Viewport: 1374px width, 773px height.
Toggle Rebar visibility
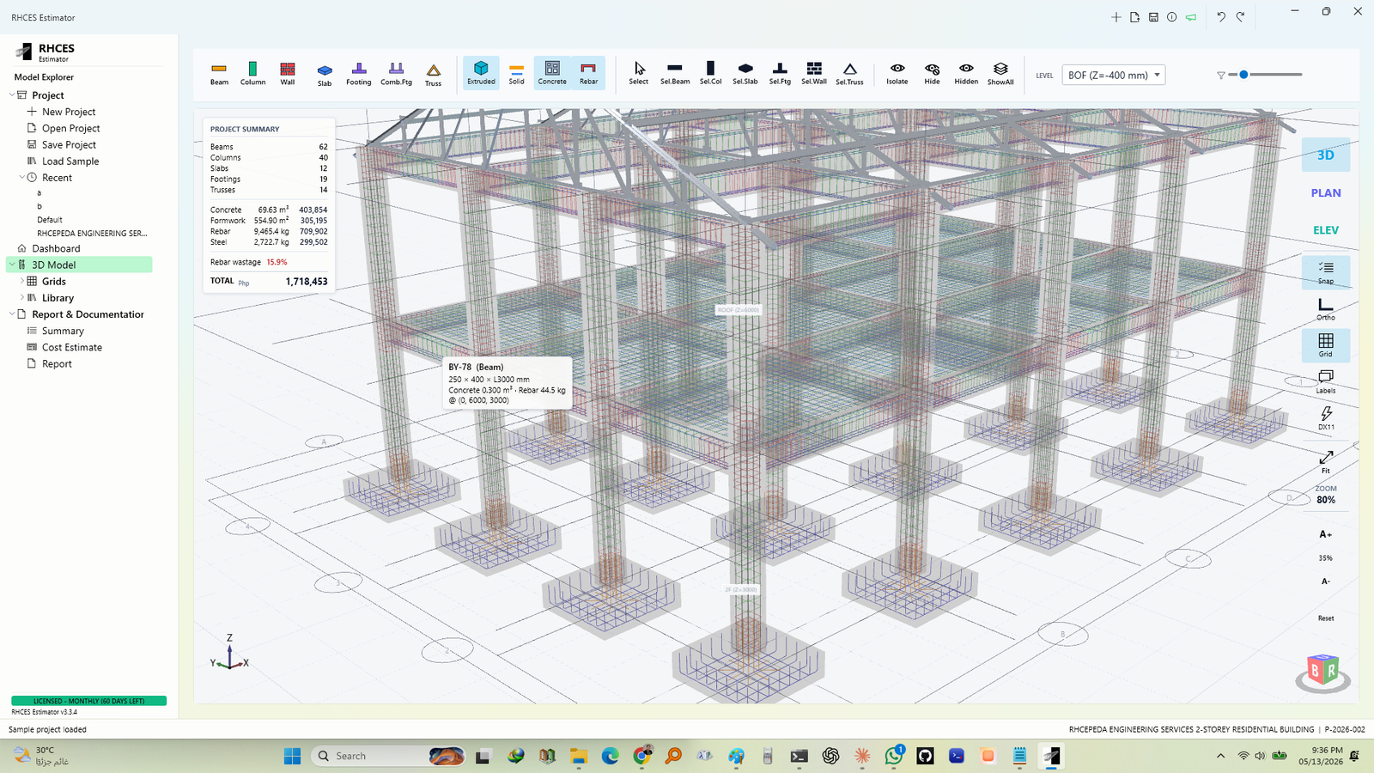coord(588,74)
